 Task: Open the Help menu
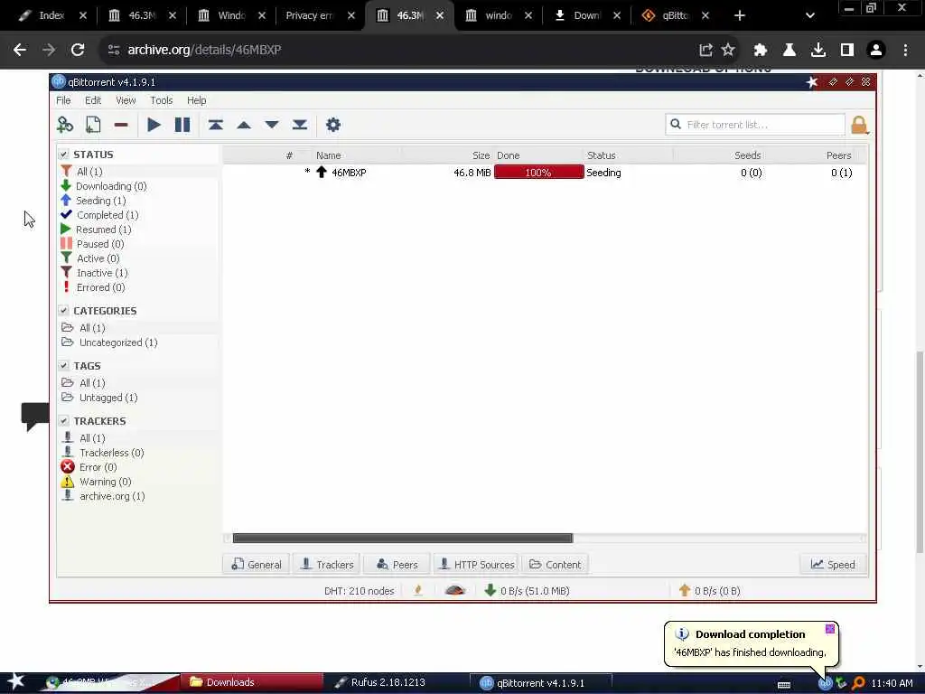[196, 100]
